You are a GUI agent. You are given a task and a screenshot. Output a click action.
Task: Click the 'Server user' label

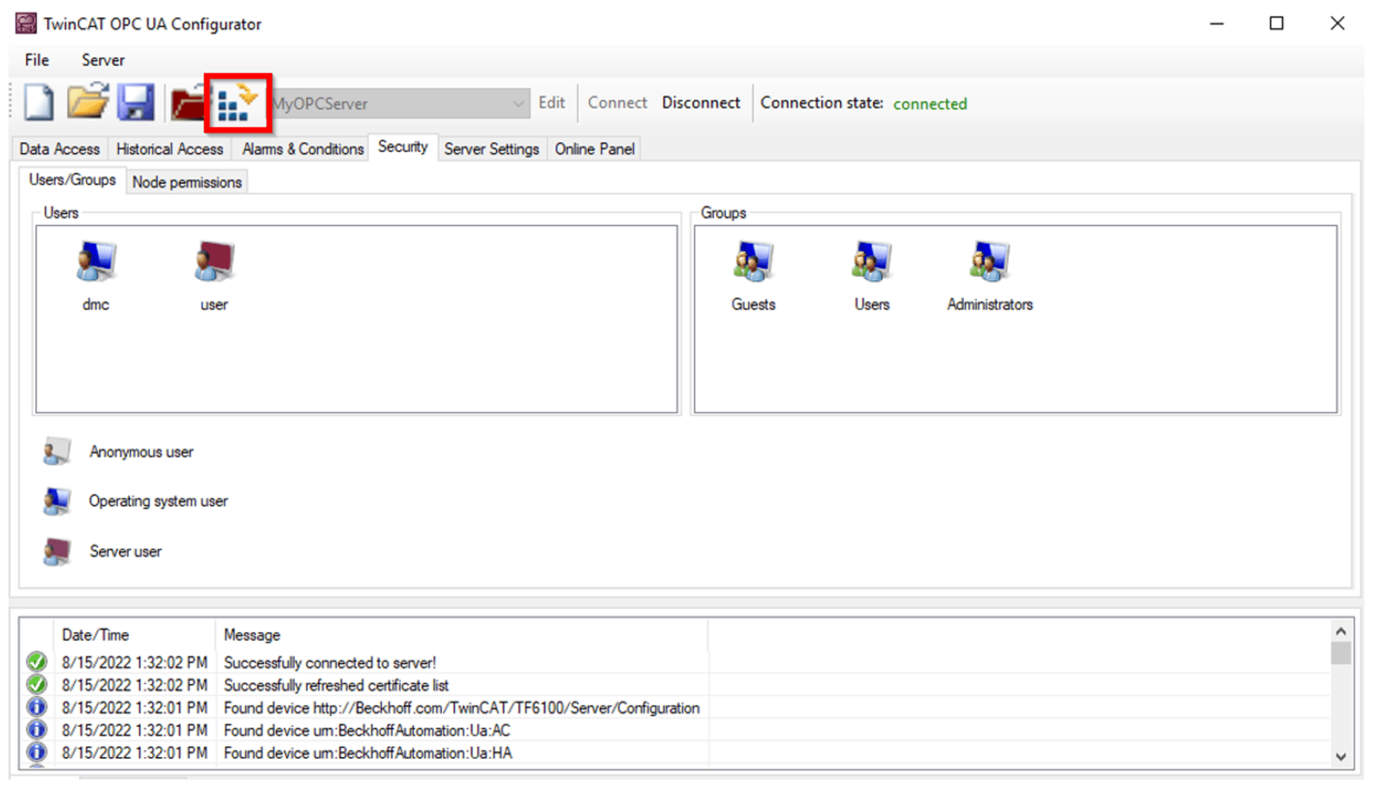click(126, 552)
